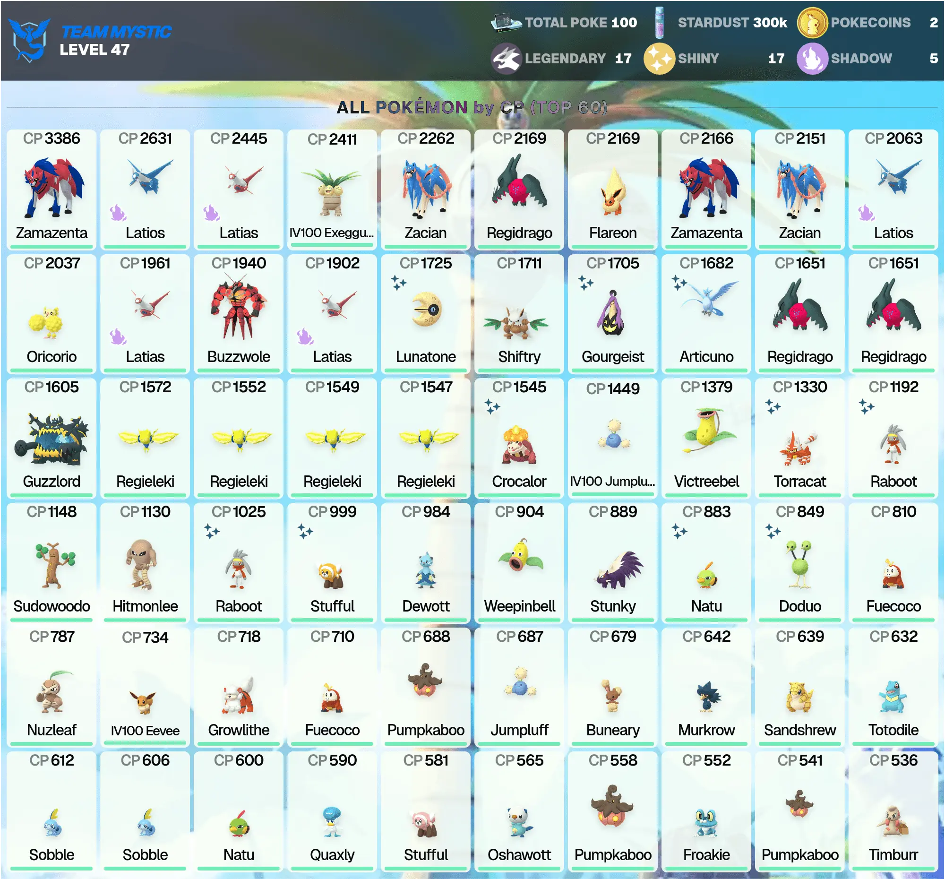The image size is (945, 879).
Task: Click the All Pokémon by CP heading
Action: point(472,107)
